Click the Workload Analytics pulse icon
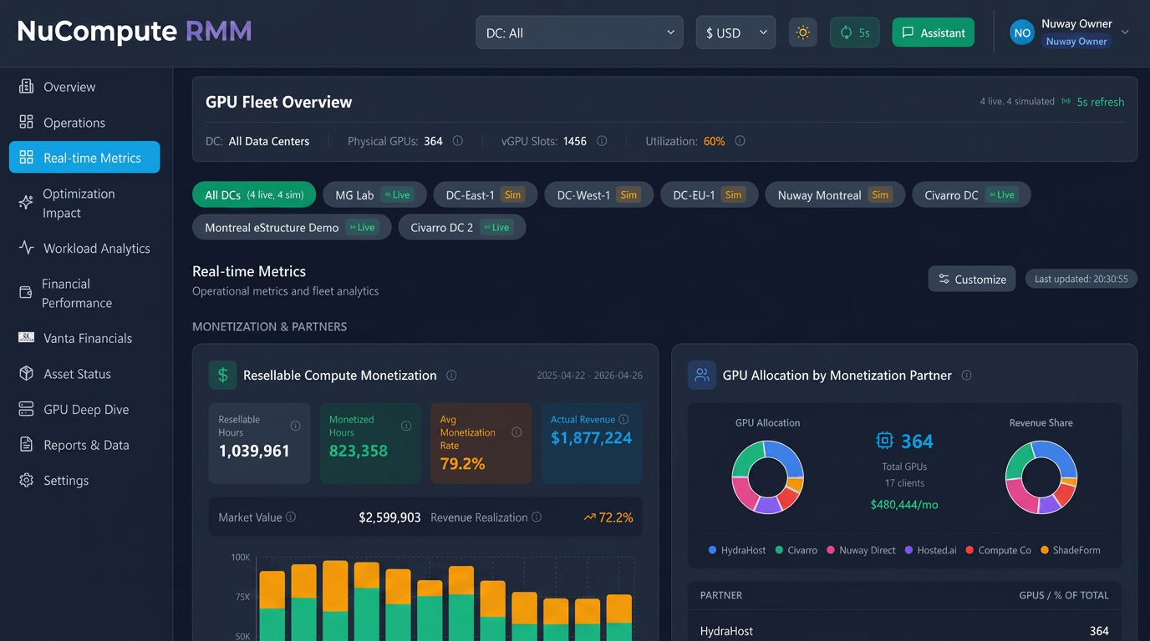 point(26,248)
